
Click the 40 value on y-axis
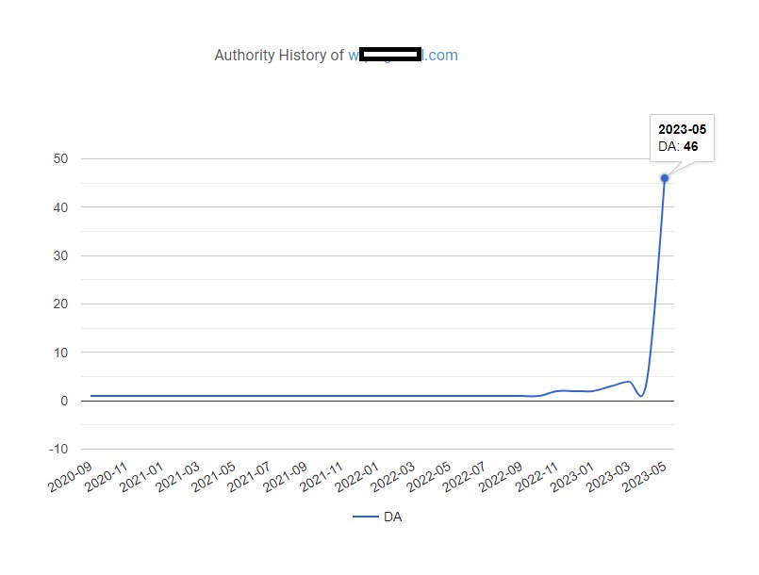61,207
